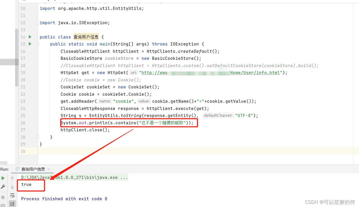This screenshot has width=359, height=207.
Task: Click the run gutter icon at line 14
Action: (x=30, y=37)
